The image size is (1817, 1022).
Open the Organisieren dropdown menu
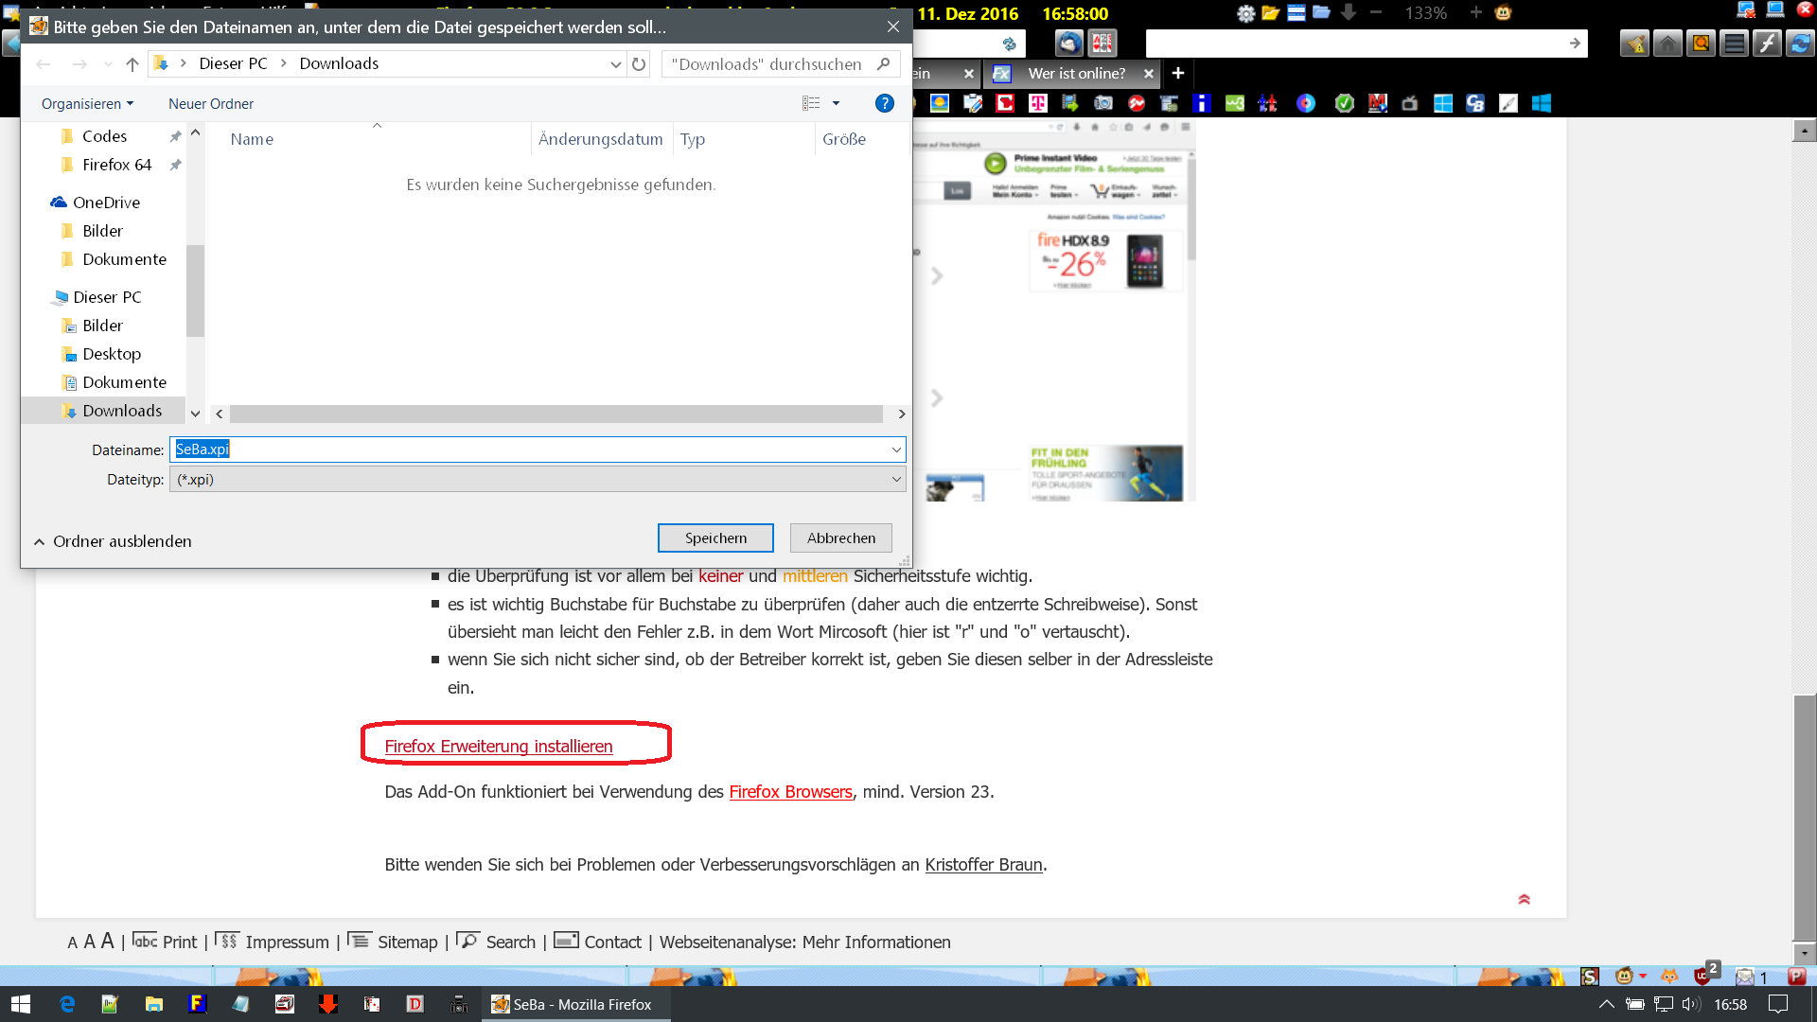coord(87,104)
